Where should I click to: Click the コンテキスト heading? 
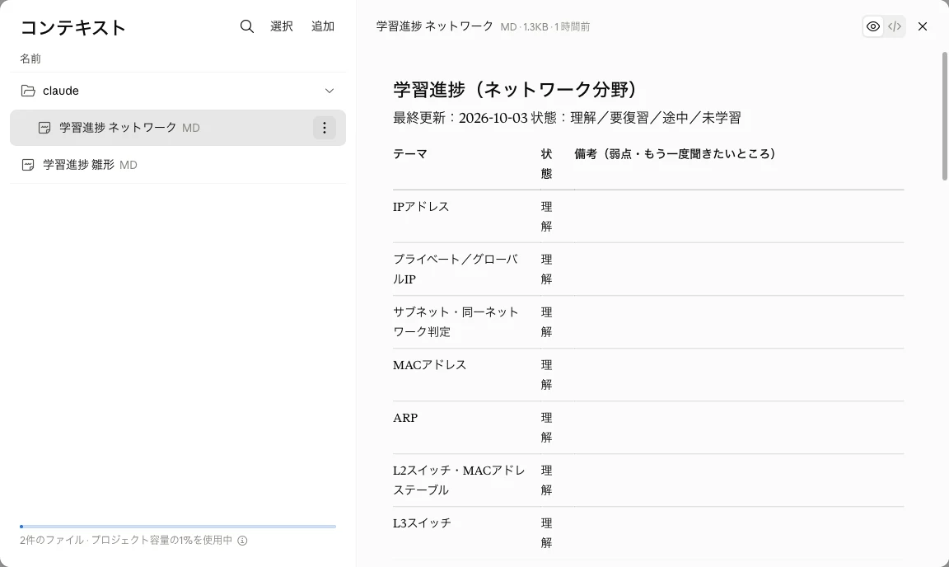(x=73, y=27)
